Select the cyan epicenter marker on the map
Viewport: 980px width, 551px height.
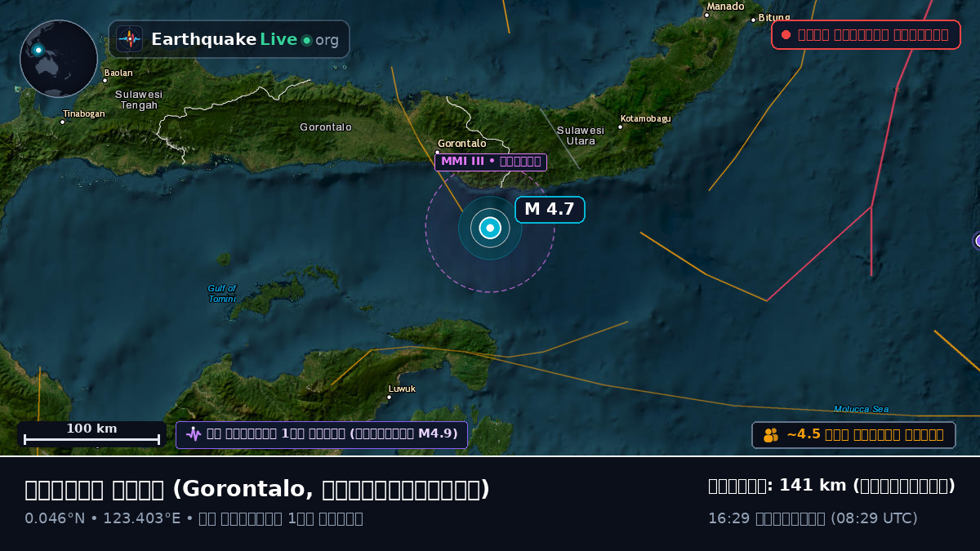tap(490, 229)
